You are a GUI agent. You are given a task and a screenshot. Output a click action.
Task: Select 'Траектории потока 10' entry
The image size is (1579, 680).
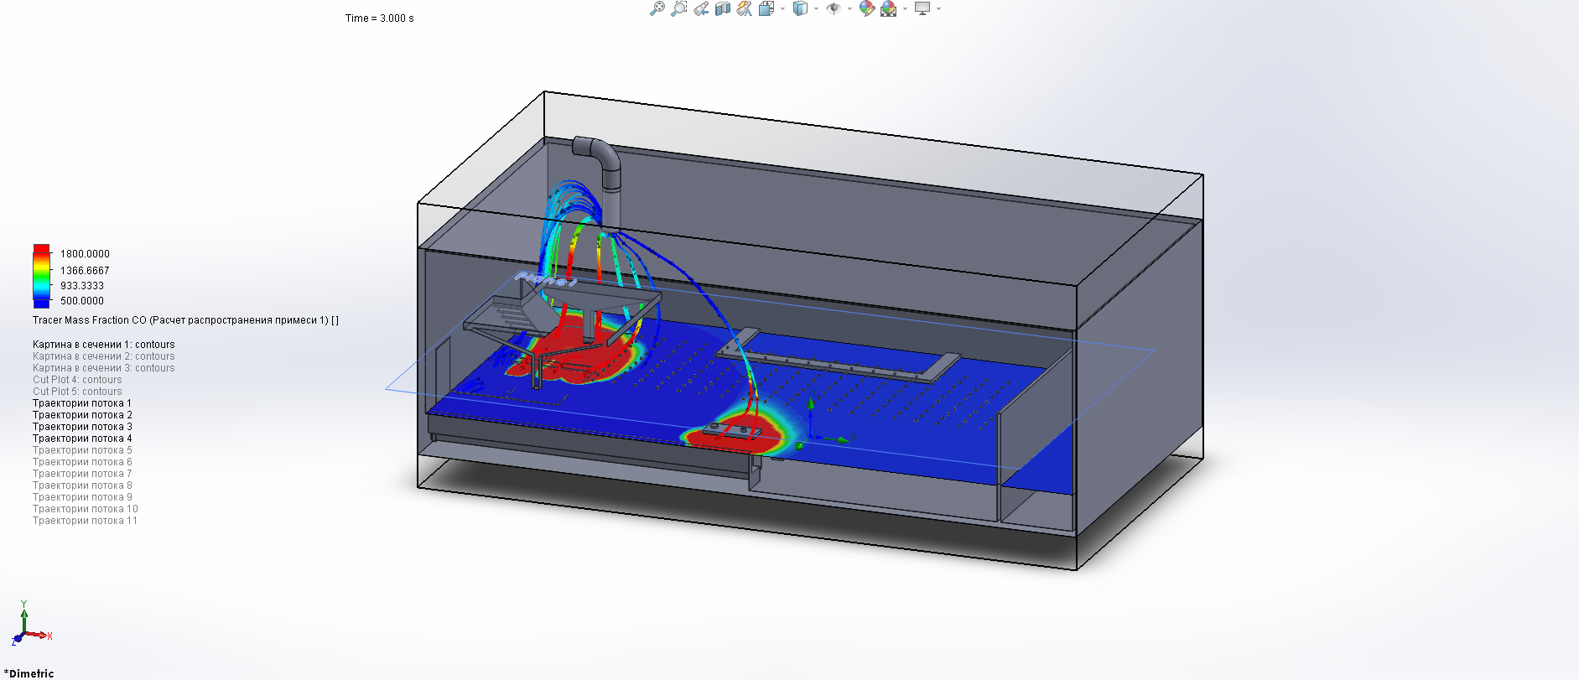click(86, 509)
